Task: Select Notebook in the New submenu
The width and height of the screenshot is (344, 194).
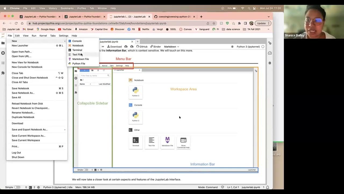Action: coord(83,46)
